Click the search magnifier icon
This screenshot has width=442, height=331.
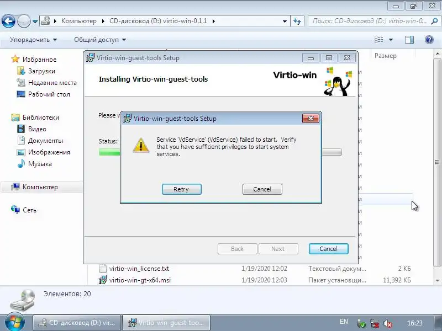pos(435,21)
